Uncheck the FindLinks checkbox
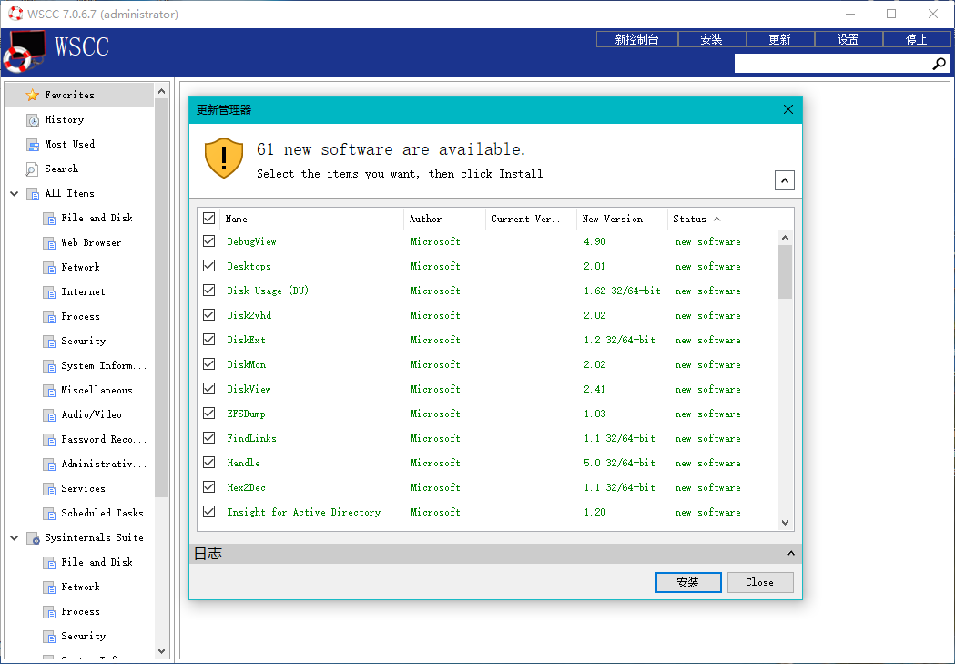Screen dimensions: 955x664 [208, 437]
